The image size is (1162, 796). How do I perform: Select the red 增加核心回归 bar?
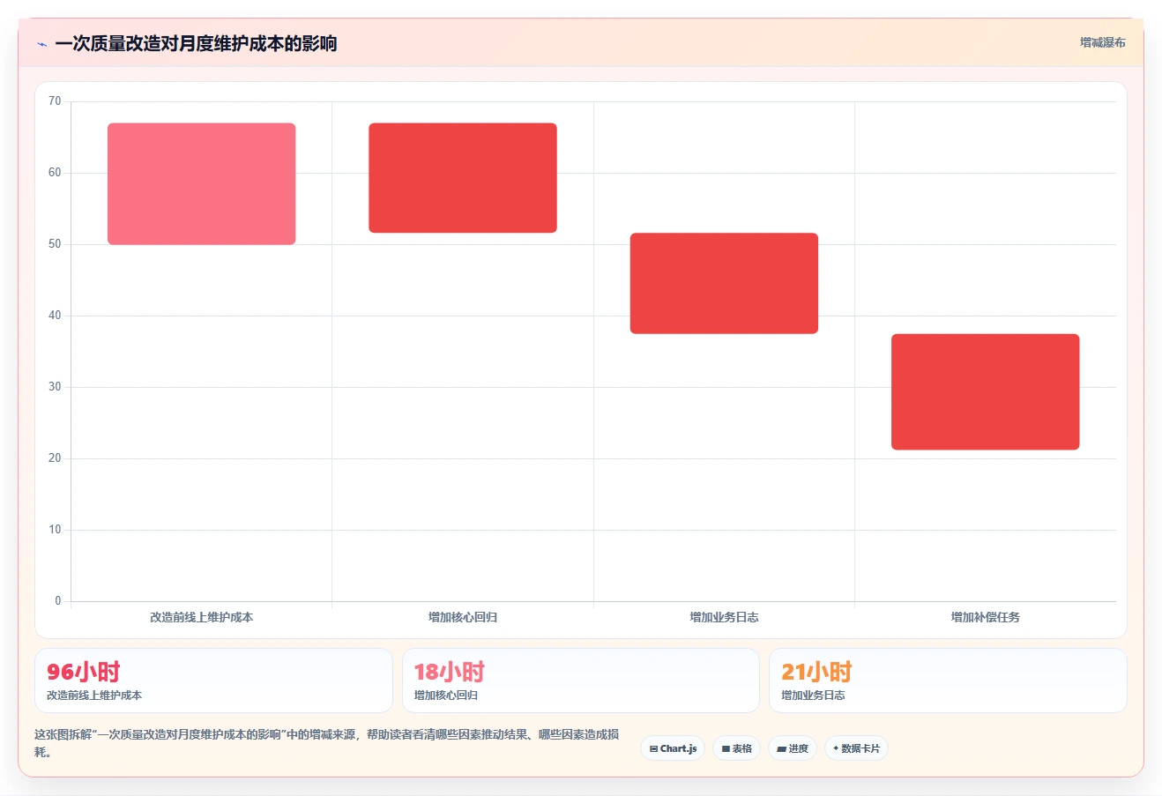pos(463,178)
